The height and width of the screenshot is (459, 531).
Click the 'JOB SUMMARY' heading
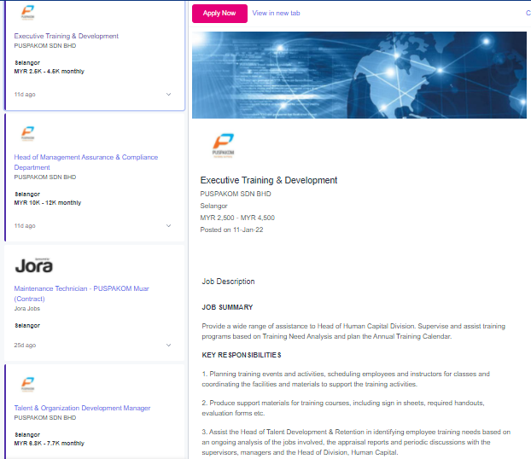pyautogui.click(x=227, y=307)
